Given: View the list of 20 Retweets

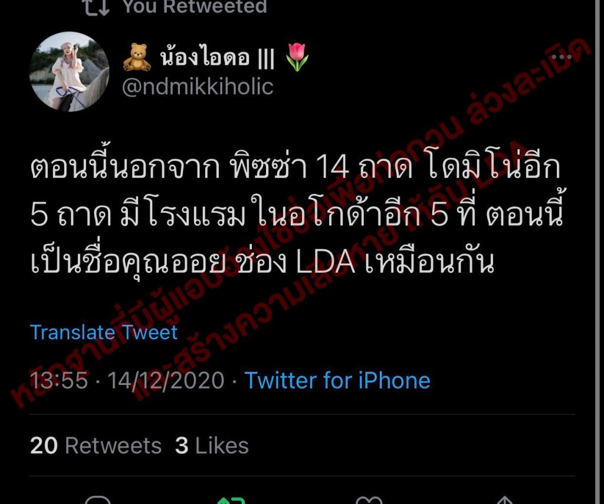Looking at the screenshot, I should click(x=96, y=446).
